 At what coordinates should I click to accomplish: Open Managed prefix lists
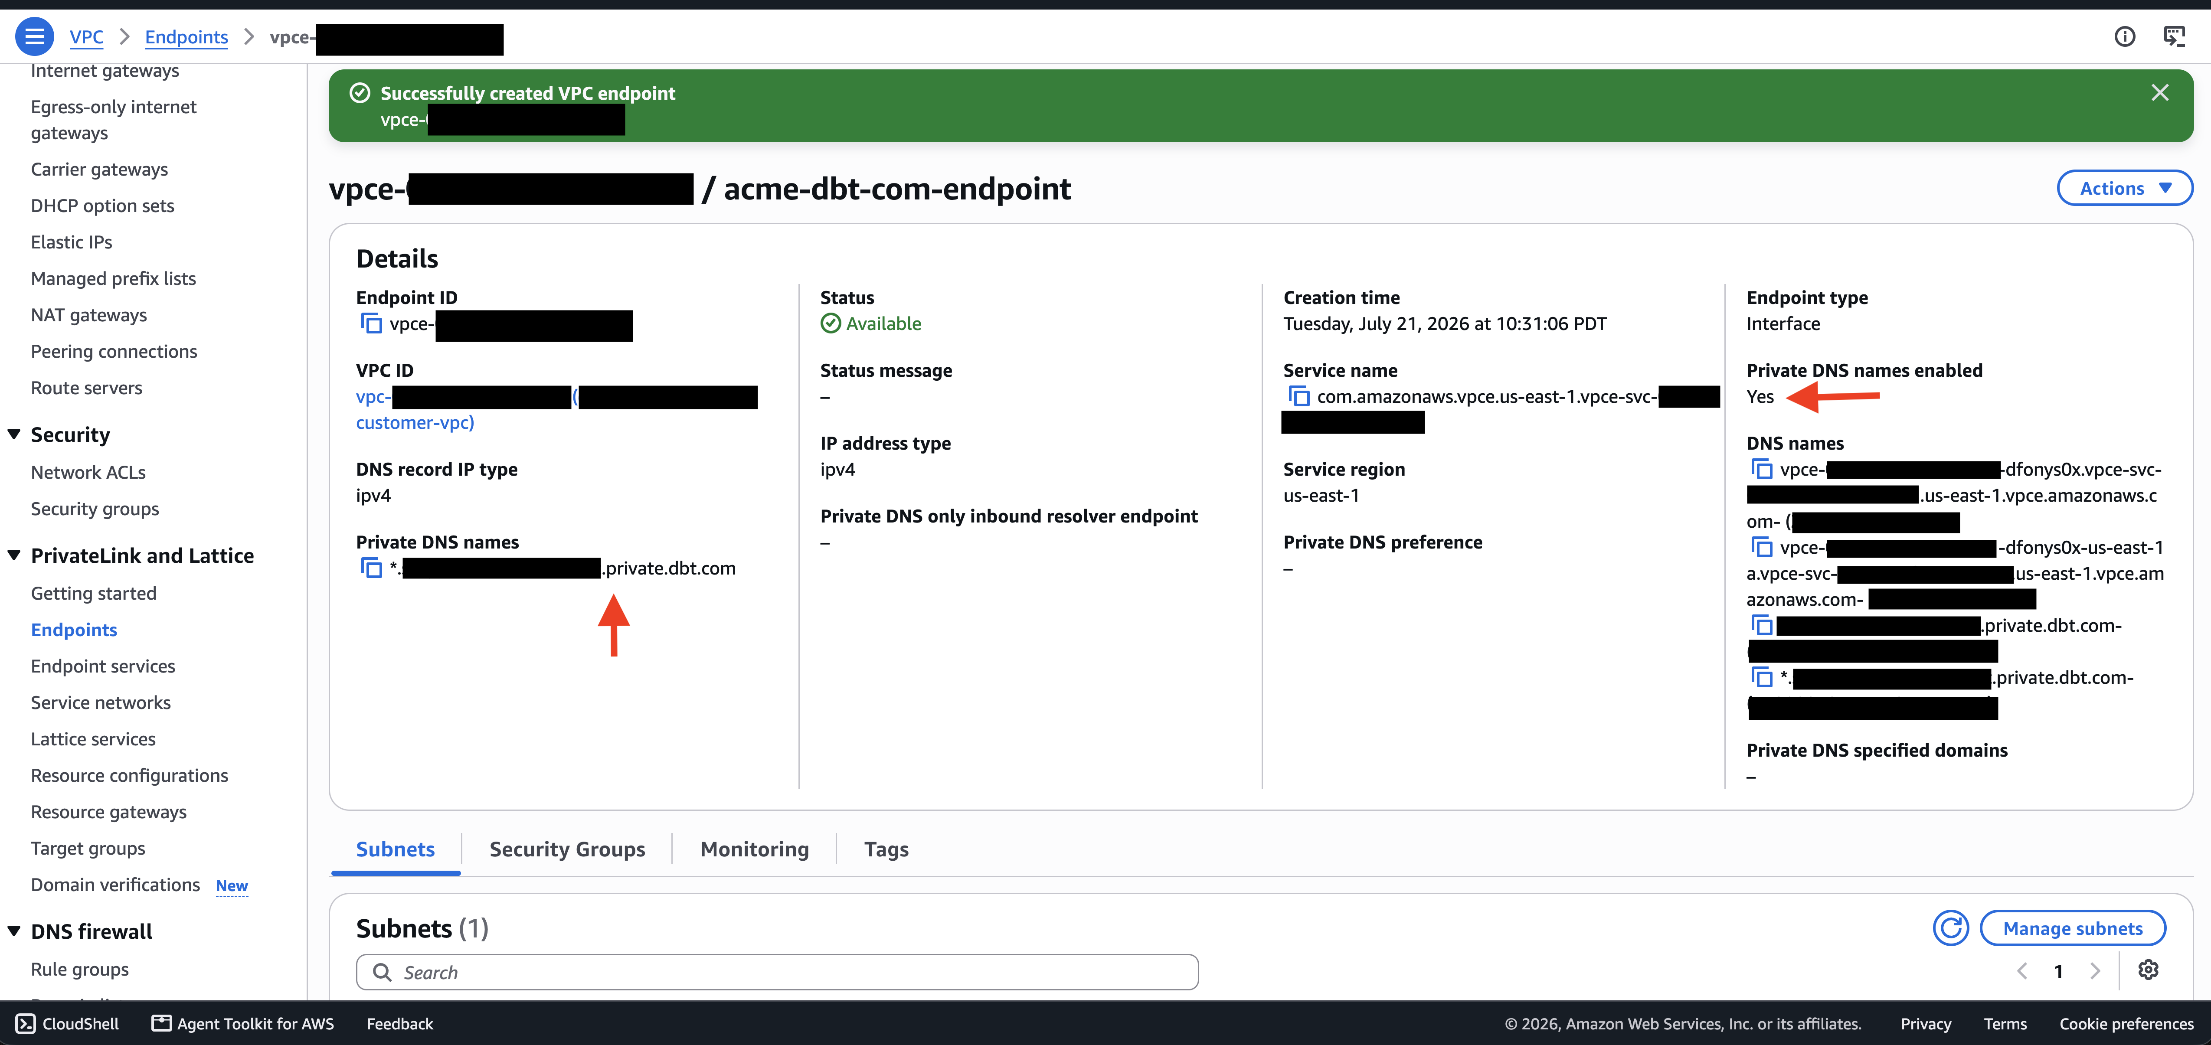coord(113,279)
